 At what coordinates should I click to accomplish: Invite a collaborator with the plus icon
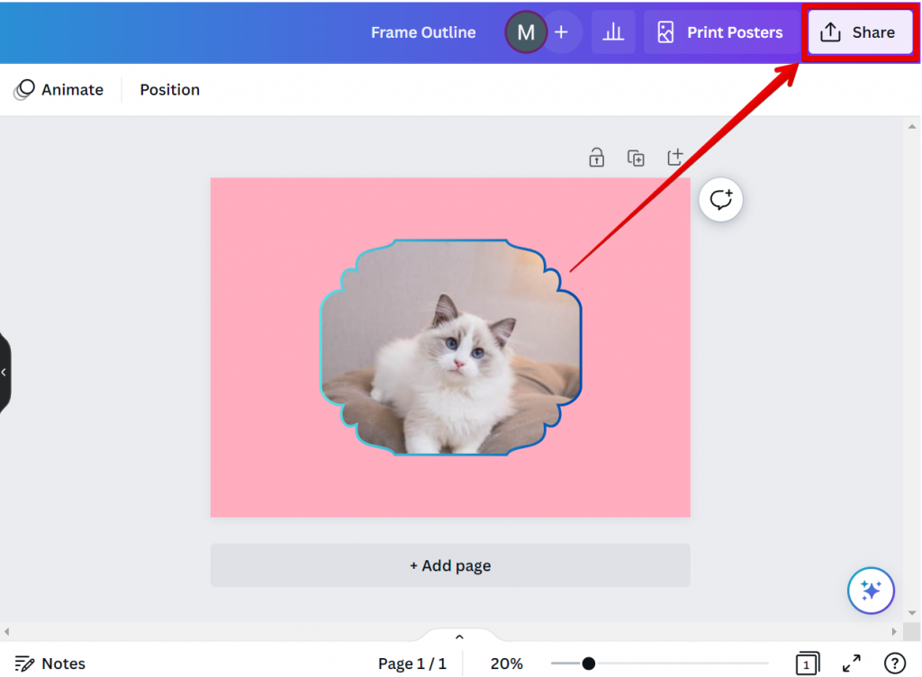click(561, 32)
